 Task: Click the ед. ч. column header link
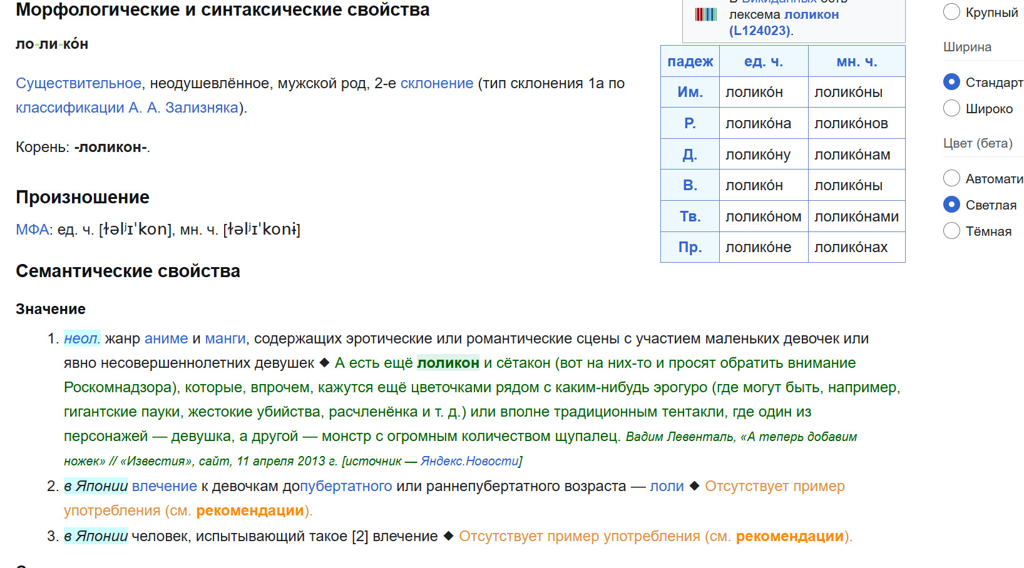[x=763, y=61]
